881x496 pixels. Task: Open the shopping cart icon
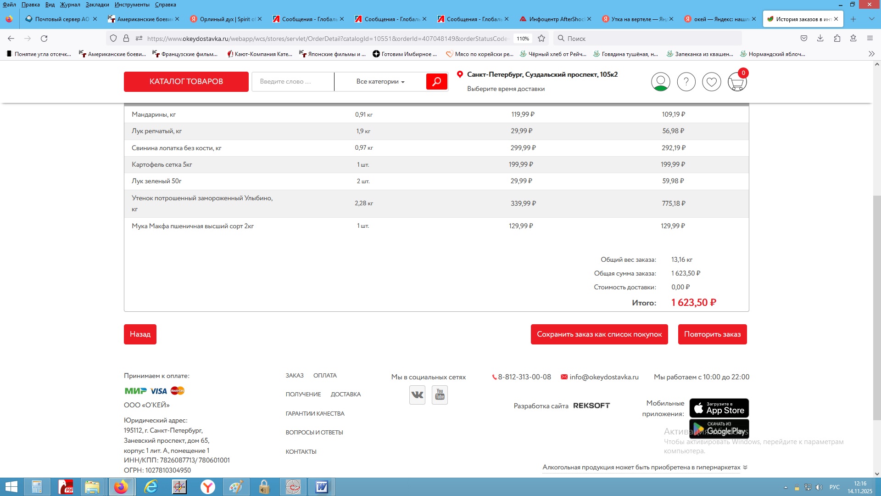[x=736, y=83]
